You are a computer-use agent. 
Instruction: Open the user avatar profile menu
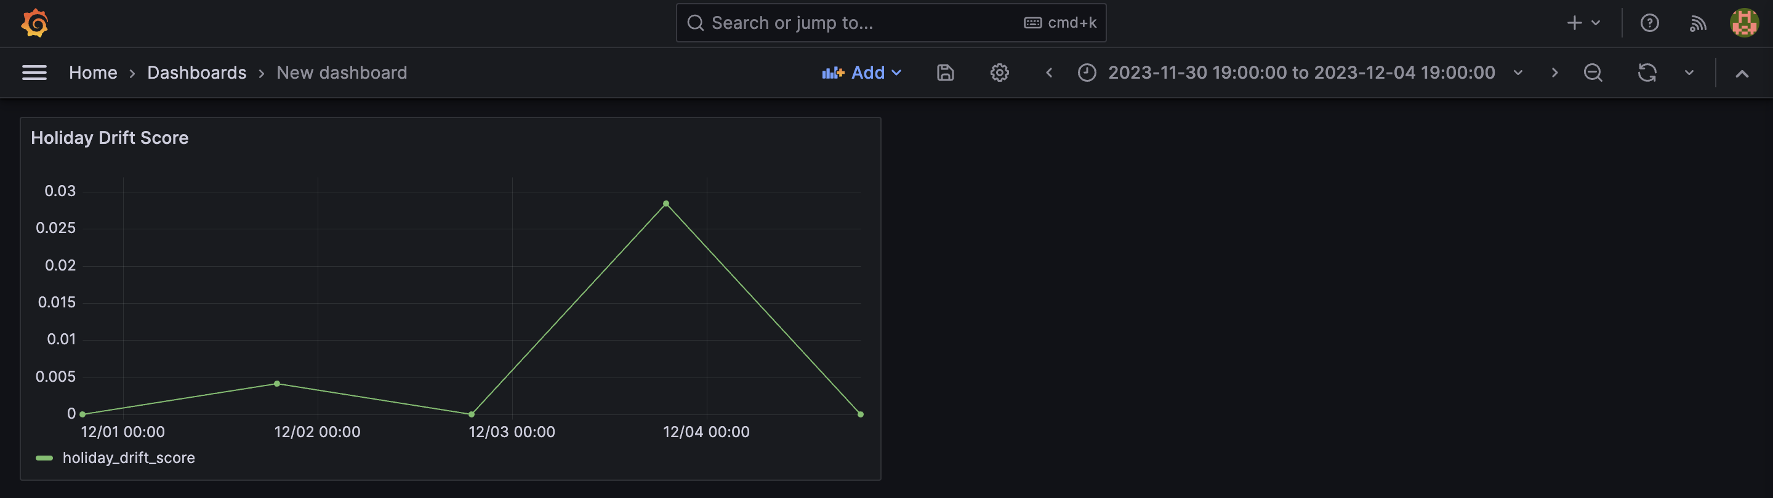(1744, 23)
